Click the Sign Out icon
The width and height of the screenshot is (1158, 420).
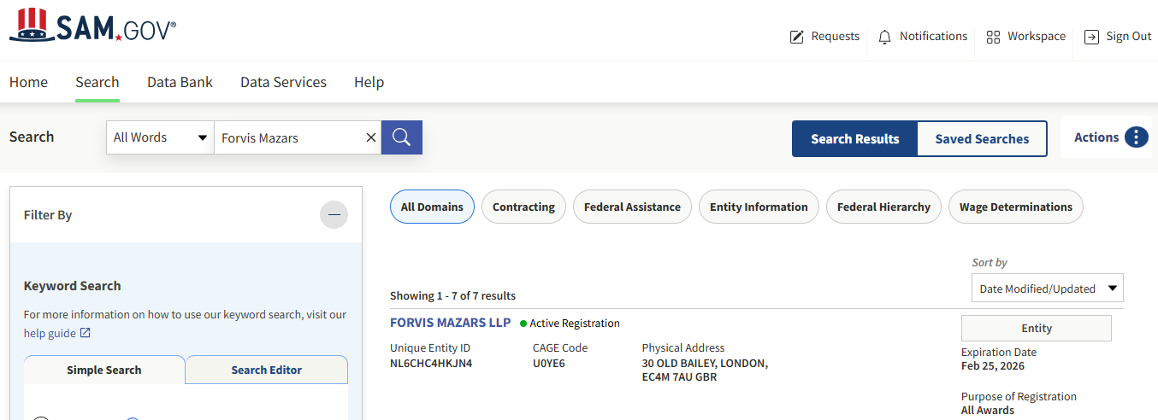coord(1091,37)
